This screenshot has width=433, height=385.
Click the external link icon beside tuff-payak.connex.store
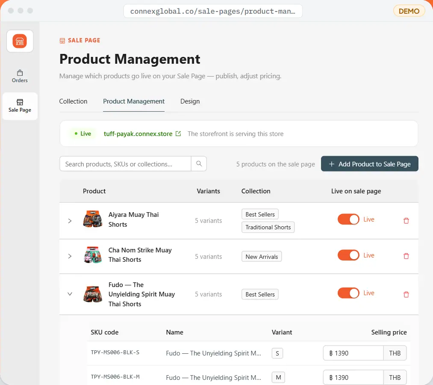click(178, 134)
